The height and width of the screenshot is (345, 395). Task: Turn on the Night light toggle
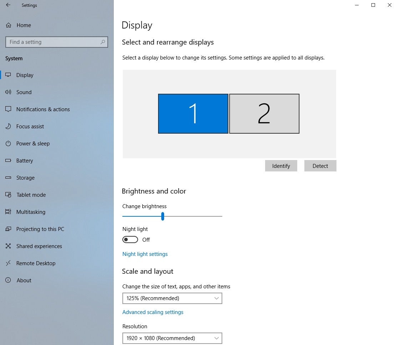click(x=130, y=240)
